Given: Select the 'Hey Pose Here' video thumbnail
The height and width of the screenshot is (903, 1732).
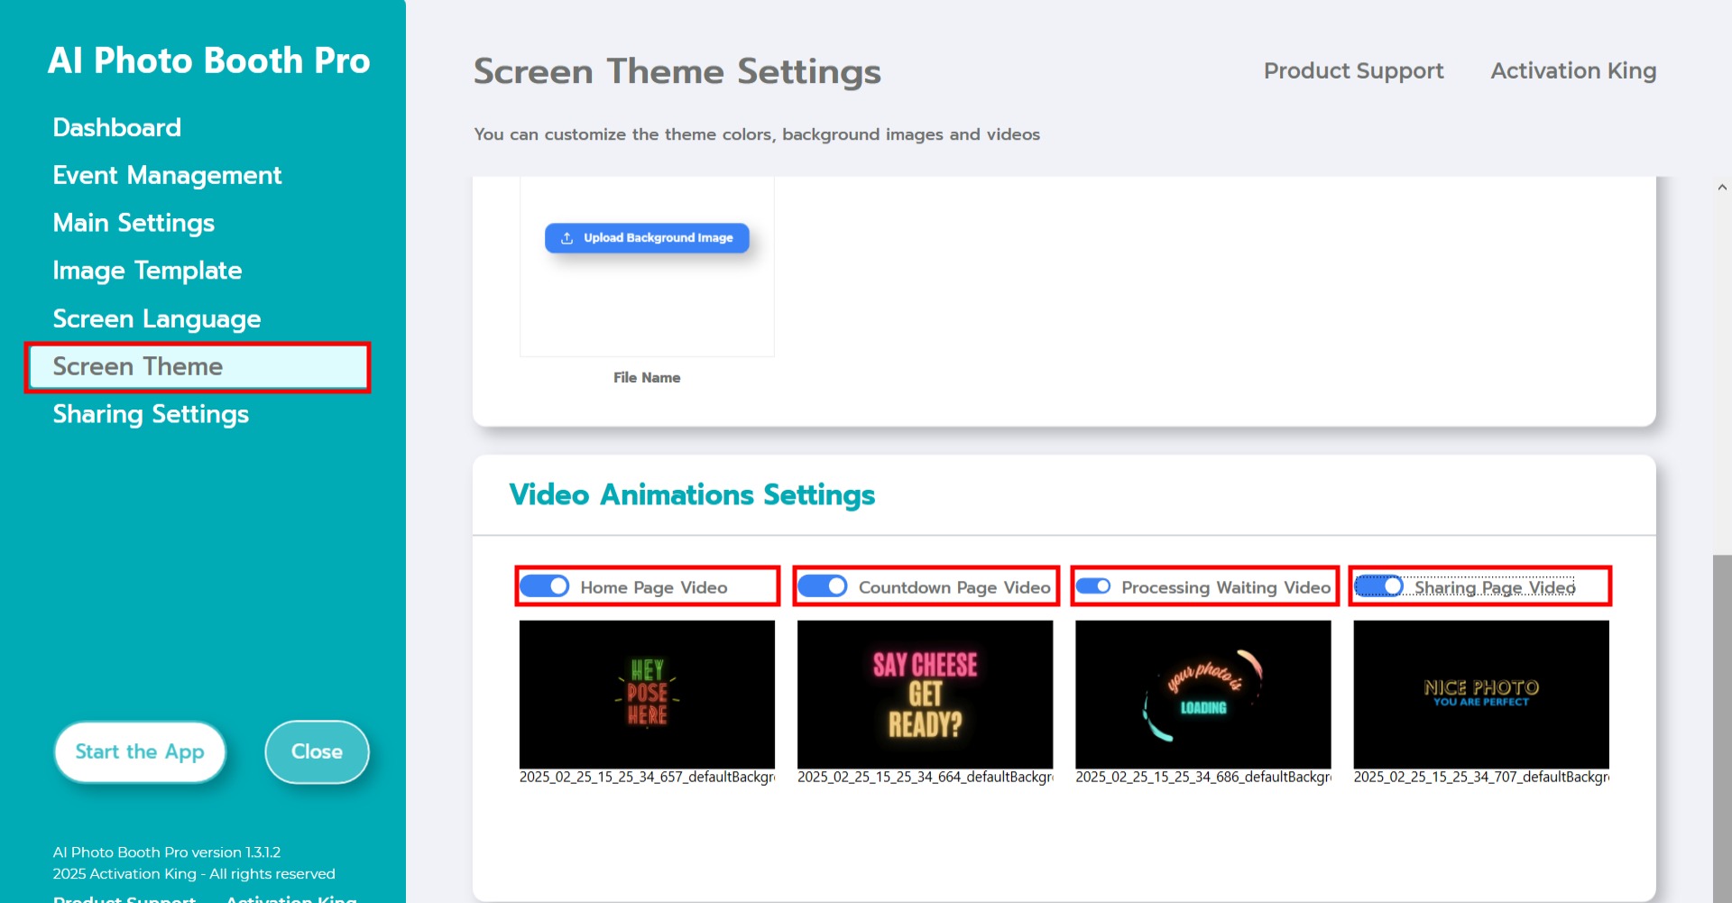Looking at the screenshot, I should click(647, 694).
